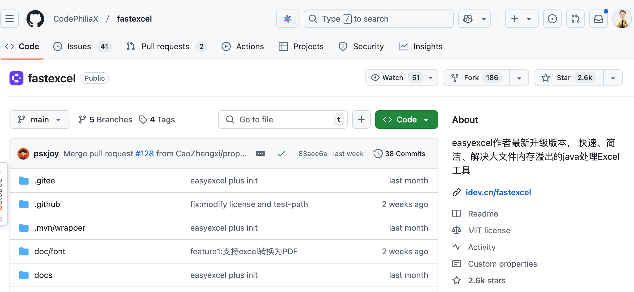The width and height of the screenshot is (634, 292).
Task: View the 38 Commits history
Action: 399,153
